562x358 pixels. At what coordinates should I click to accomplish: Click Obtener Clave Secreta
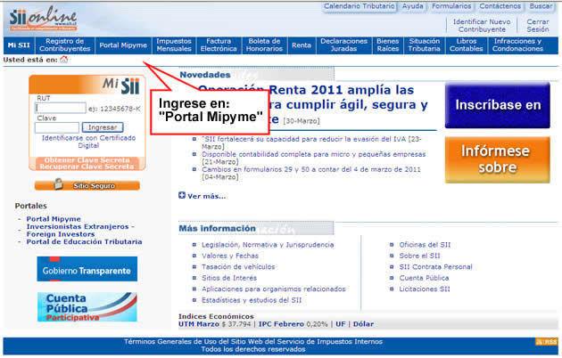point(87,160)
